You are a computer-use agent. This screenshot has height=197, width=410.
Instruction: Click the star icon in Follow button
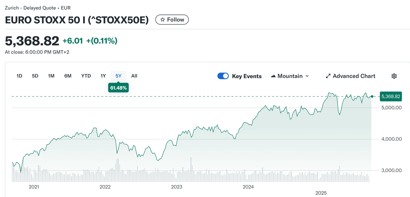[x=163, y=20]
